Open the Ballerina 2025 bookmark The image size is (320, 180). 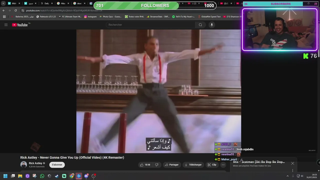coord(22,17)
